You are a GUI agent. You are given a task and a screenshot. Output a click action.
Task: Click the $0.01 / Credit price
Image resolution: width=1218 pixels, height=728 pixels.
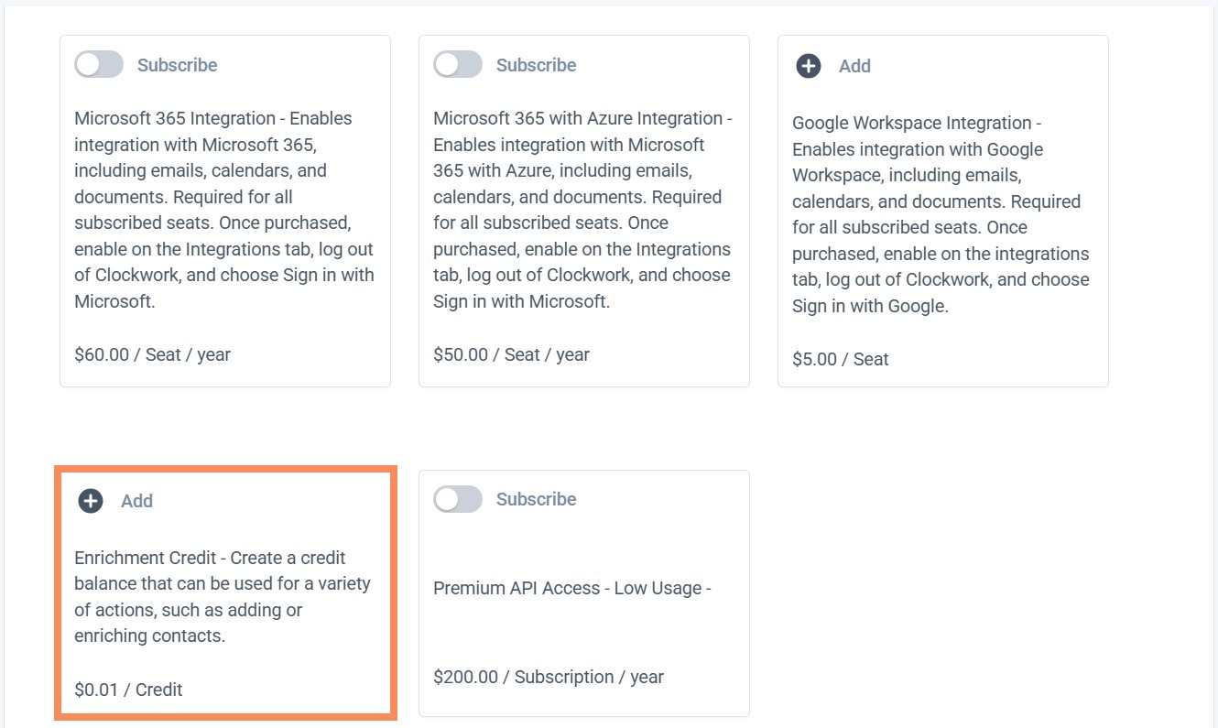[128, 690]
